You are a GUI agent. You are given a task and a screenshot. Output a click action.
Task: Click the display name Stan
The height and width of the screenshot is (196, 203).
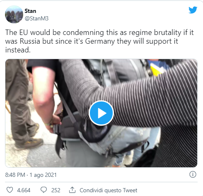tap(30, 11)
